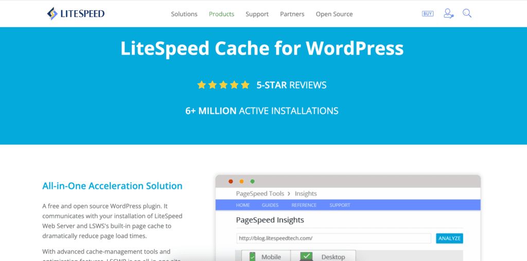
Task: Open the BUY icon in header
Action: 428,14
